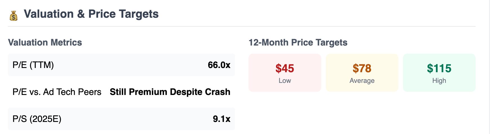The image size is (490, 134).
Task: Click the 9.1x P/S value
Action: 221,119
